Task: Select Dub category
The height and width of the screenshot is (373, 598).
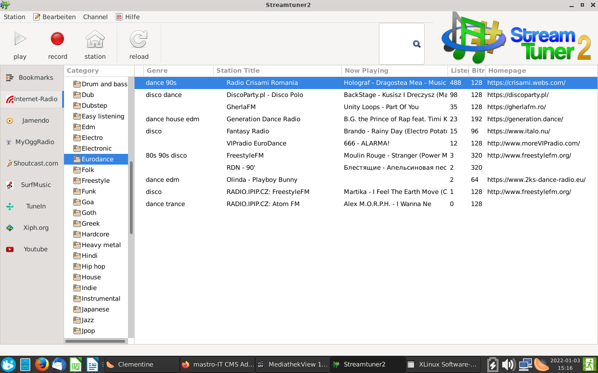Action: coord(84,95)
